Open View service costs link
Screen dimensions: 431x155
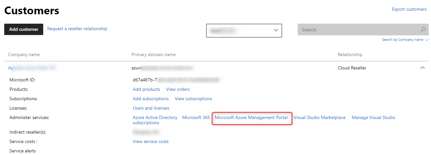click(x=150, y=141)
